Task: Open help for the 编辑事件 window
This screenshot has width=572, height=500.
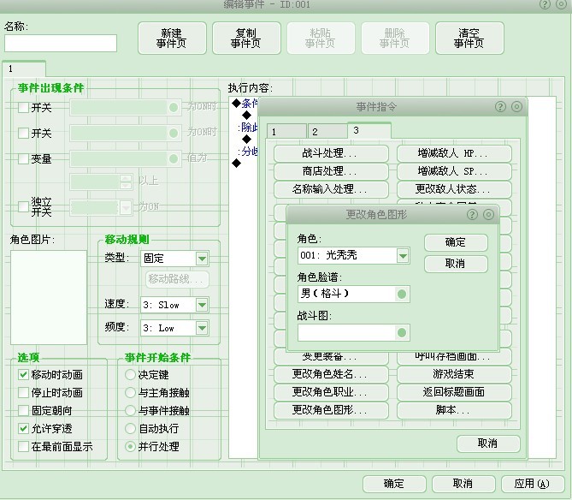Action: tap(545, 4)
